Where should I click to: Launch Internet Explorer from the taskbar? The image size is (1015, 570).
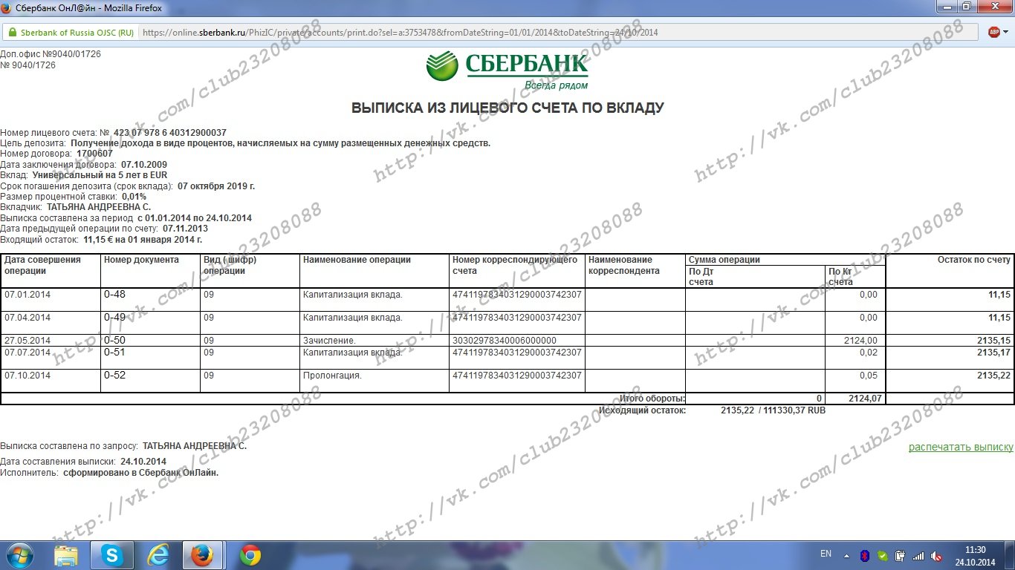point(158,555)
